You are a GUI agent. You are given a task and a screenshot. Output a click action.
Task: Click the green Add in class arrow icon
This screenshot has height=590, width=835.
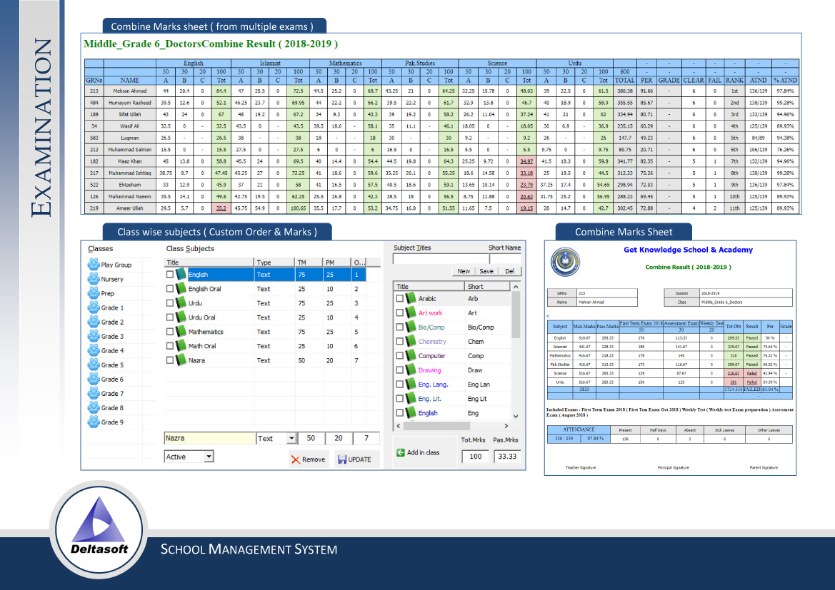(401, 452)
